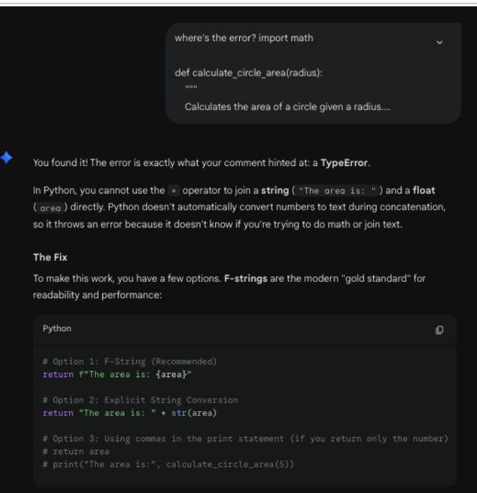Click the str(area) return line
The height and width of the screenshot is (493, 477).
(x=130, y=413)
